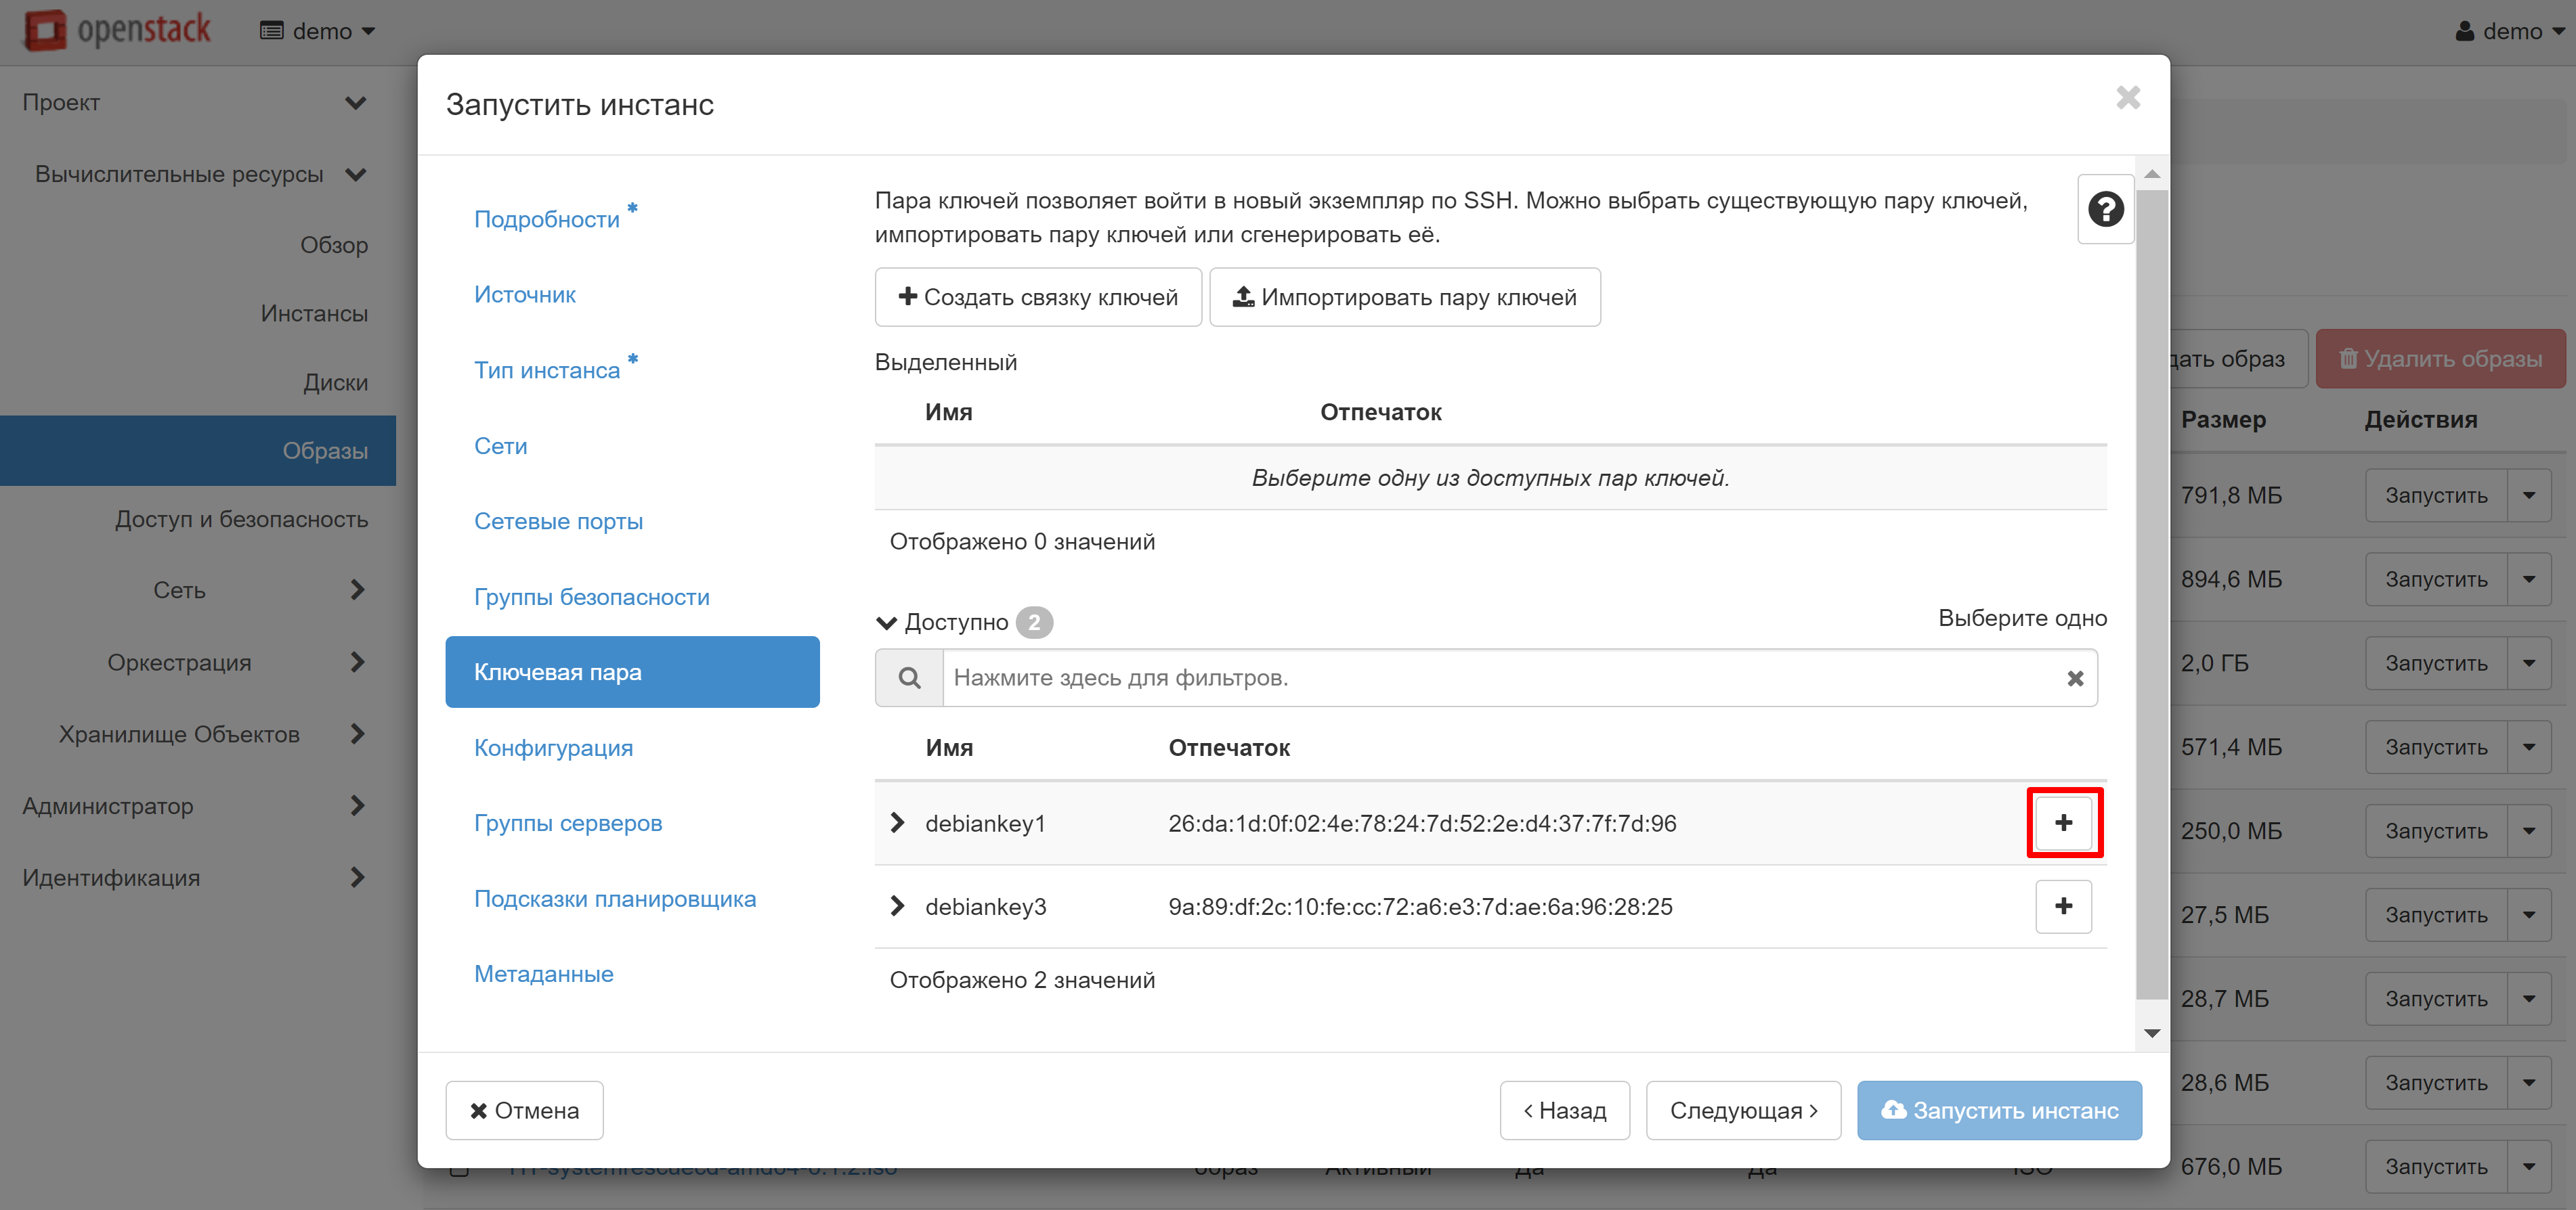Go to the Источник step
The width and height of the screenshot is (2576, 1210).
[x=525, y=295]
